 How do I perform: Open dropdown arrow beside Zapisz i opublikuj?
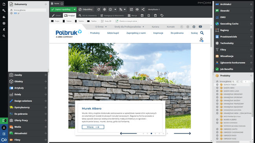[75, 9]
